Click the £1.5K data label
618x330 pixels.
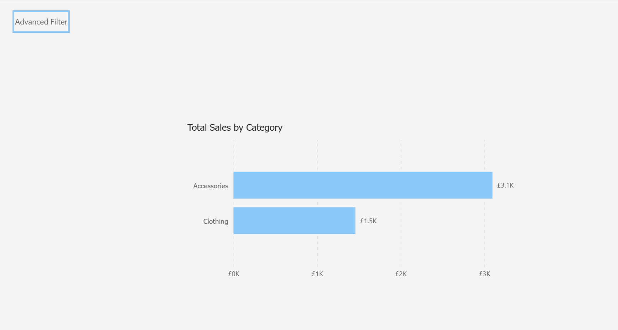(369, 221)
